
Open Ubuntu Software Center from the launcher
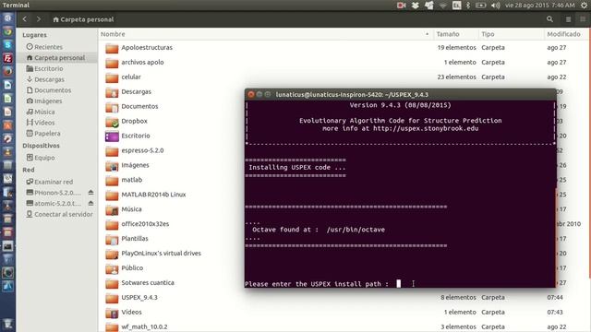tap(7, 125)
